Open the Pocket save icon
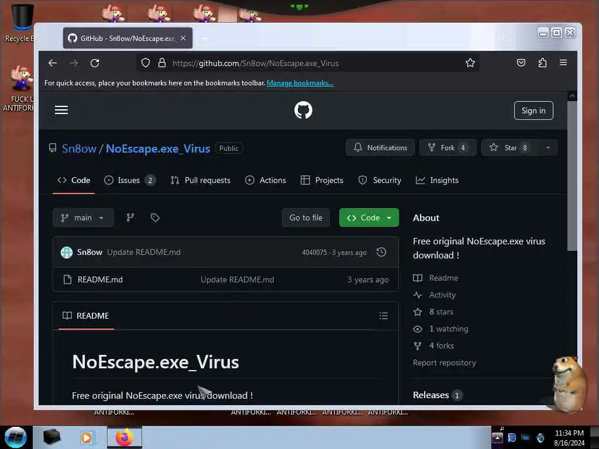This screenshot has height=449, width=599. tap(521, 63)
